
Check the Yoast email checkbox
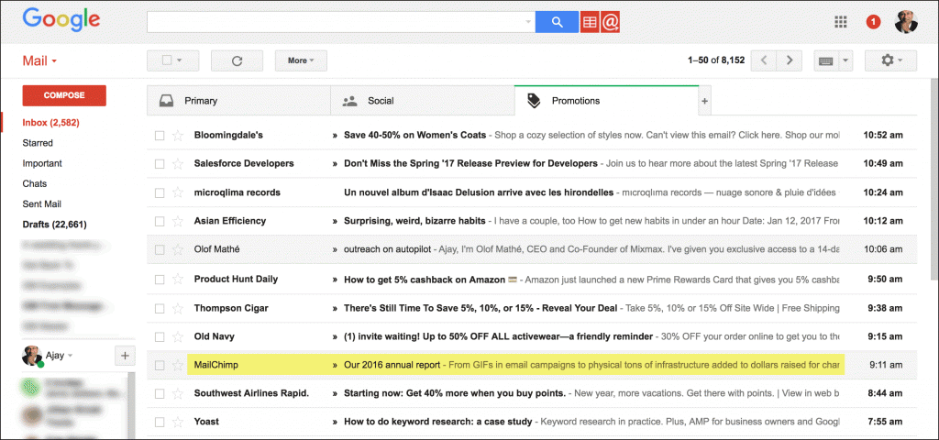coord(160,423)
